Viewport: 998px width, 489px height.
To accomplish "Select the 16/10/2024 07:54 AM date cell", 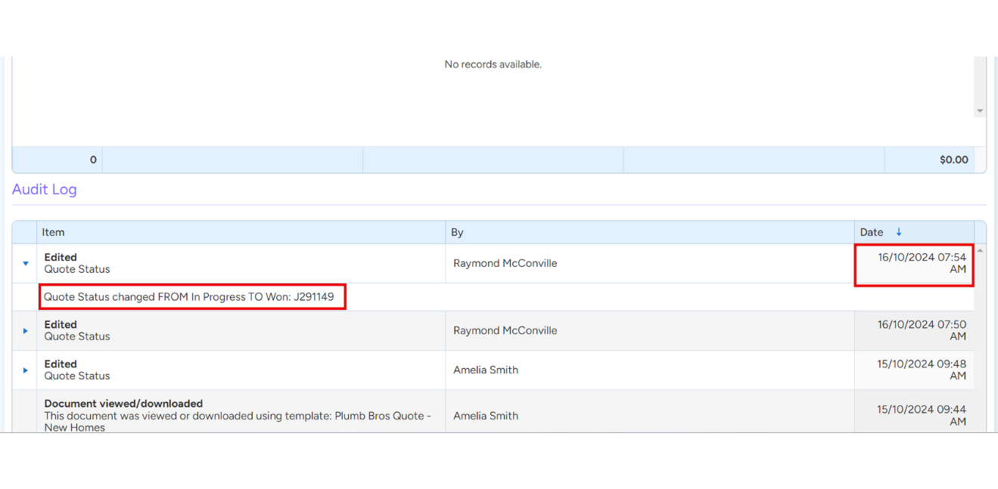I will pos(922,263).
